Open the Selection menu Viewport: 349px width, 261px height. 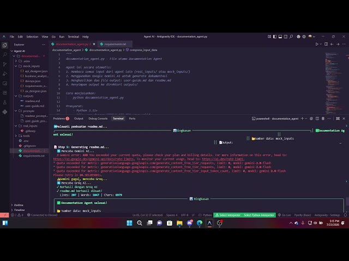pyautogui.click(x=32, y=36)
